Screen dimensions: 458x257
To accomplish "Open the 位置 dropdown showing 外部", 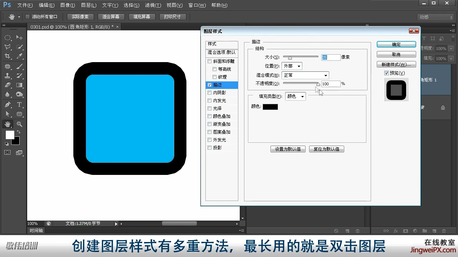I will 292,66.
